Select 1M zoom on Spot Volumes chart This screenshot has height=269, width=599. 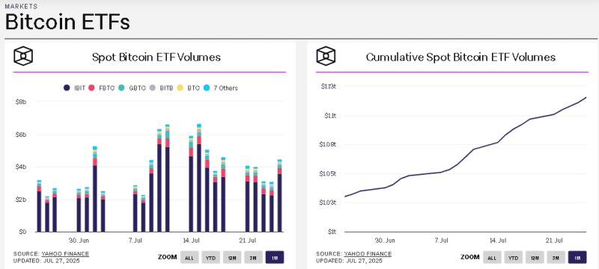275,258
